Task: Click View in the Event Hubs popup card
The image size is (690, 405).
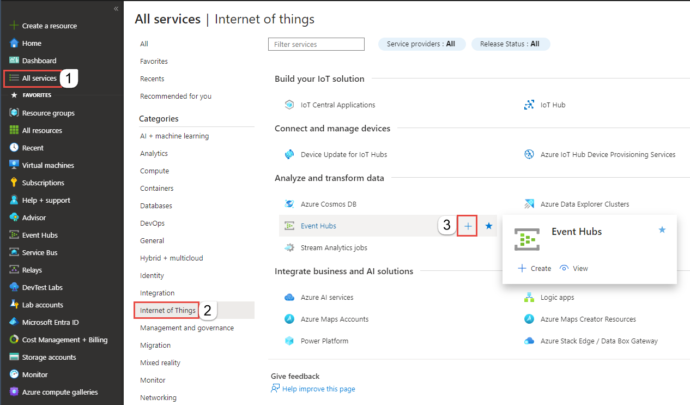Action: click(x=574, y=268)
